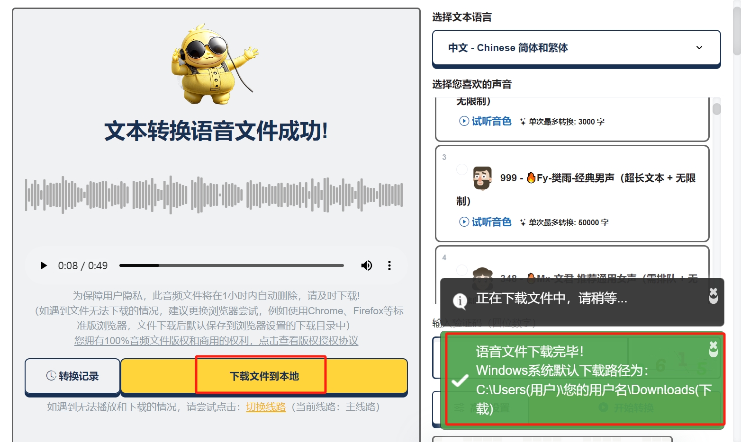This screenshot has height=442, width=741.
Task: Click the 选择您喜欢的声音 label
Action: point(472,84)
